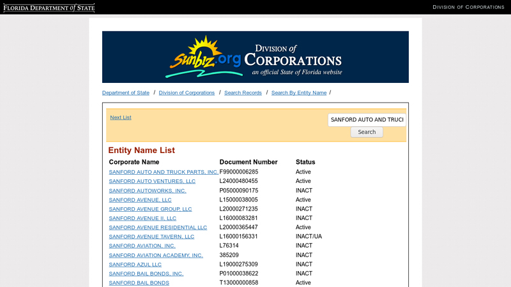Click the INACT/UA status text
The image size is (511, 287).
coord(309,236)
